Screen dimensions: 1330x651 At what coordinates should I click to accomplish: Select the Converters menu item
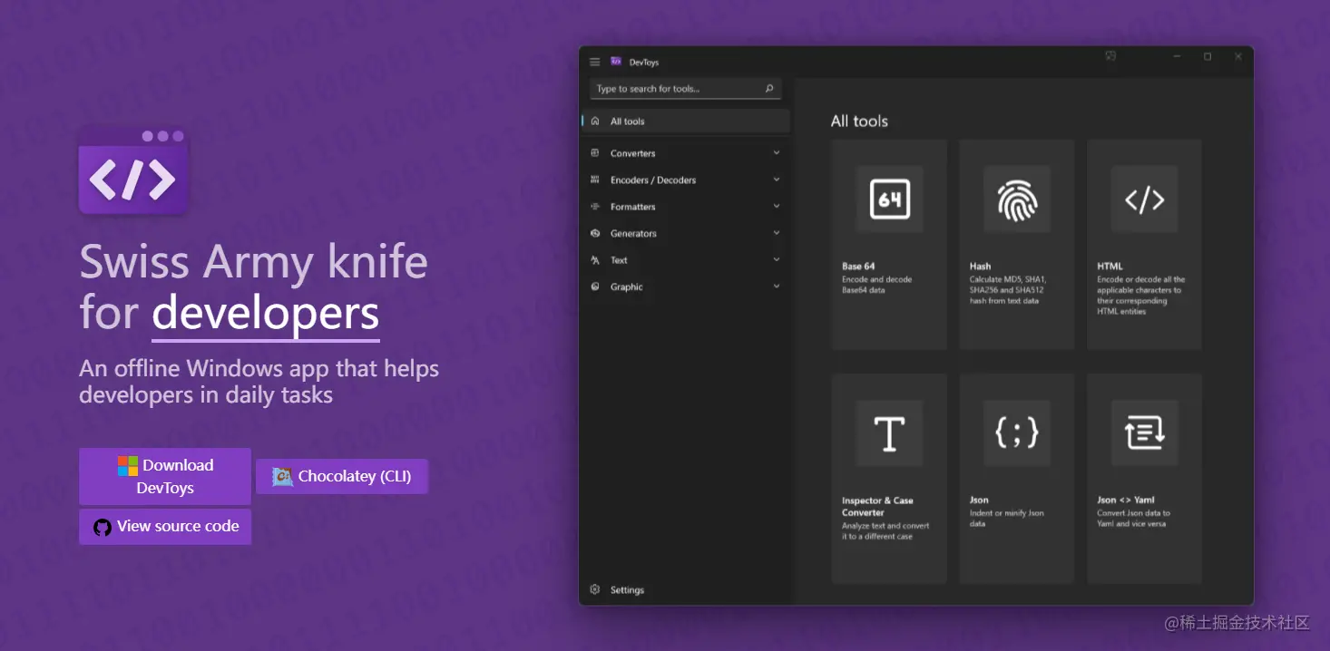coord(686,153)
